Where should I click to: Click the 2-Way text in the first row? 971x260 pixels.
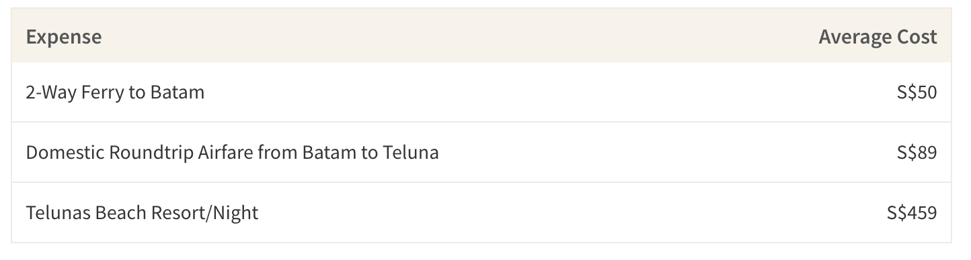[51, 92]
